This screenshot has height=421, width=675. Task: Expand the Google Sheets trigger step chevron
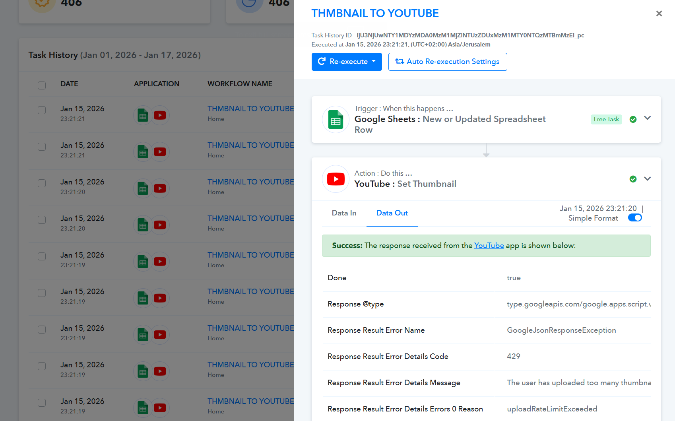[647, 118]
